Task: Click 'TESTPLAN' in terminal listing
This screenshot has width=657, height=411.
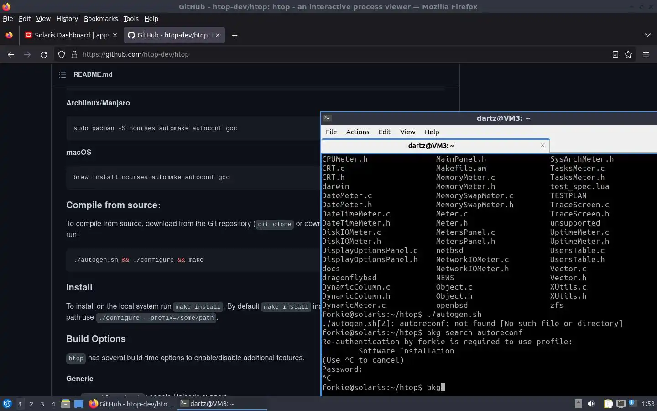Action: pos(568,195)
